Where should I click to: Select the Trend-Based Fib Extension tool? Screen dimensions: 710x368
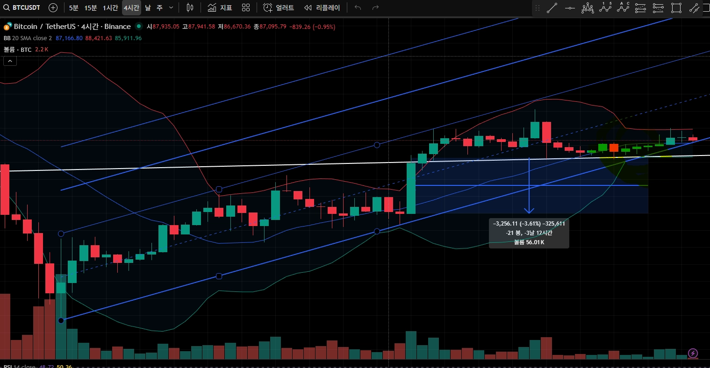click(x=658, y=8)
